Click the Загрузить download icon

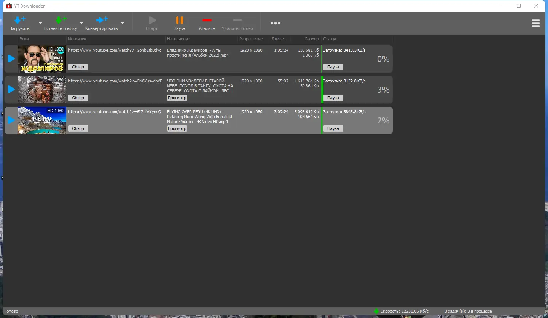tap(19, 20)
